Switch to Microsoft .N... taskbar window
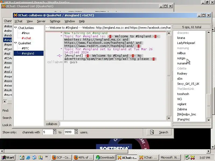215x161 pixels. tap(170, 158)
